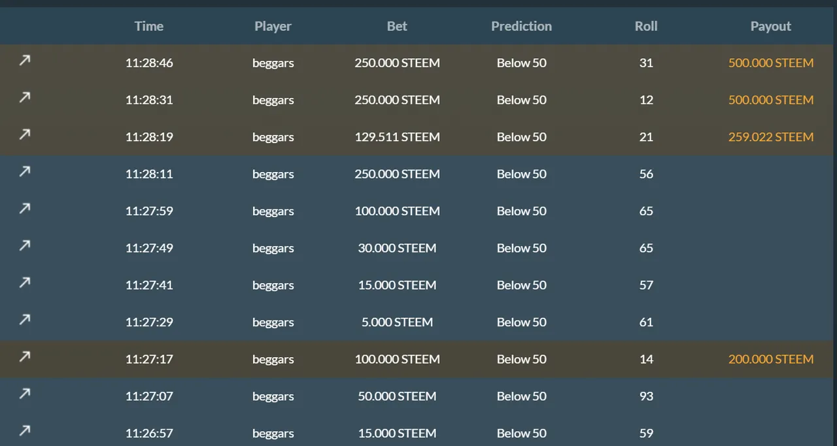The height and width of the screenshot is (446, 837).
Task: Open transaction arrow for 11:28:11 bet
Action: point(24,171)
